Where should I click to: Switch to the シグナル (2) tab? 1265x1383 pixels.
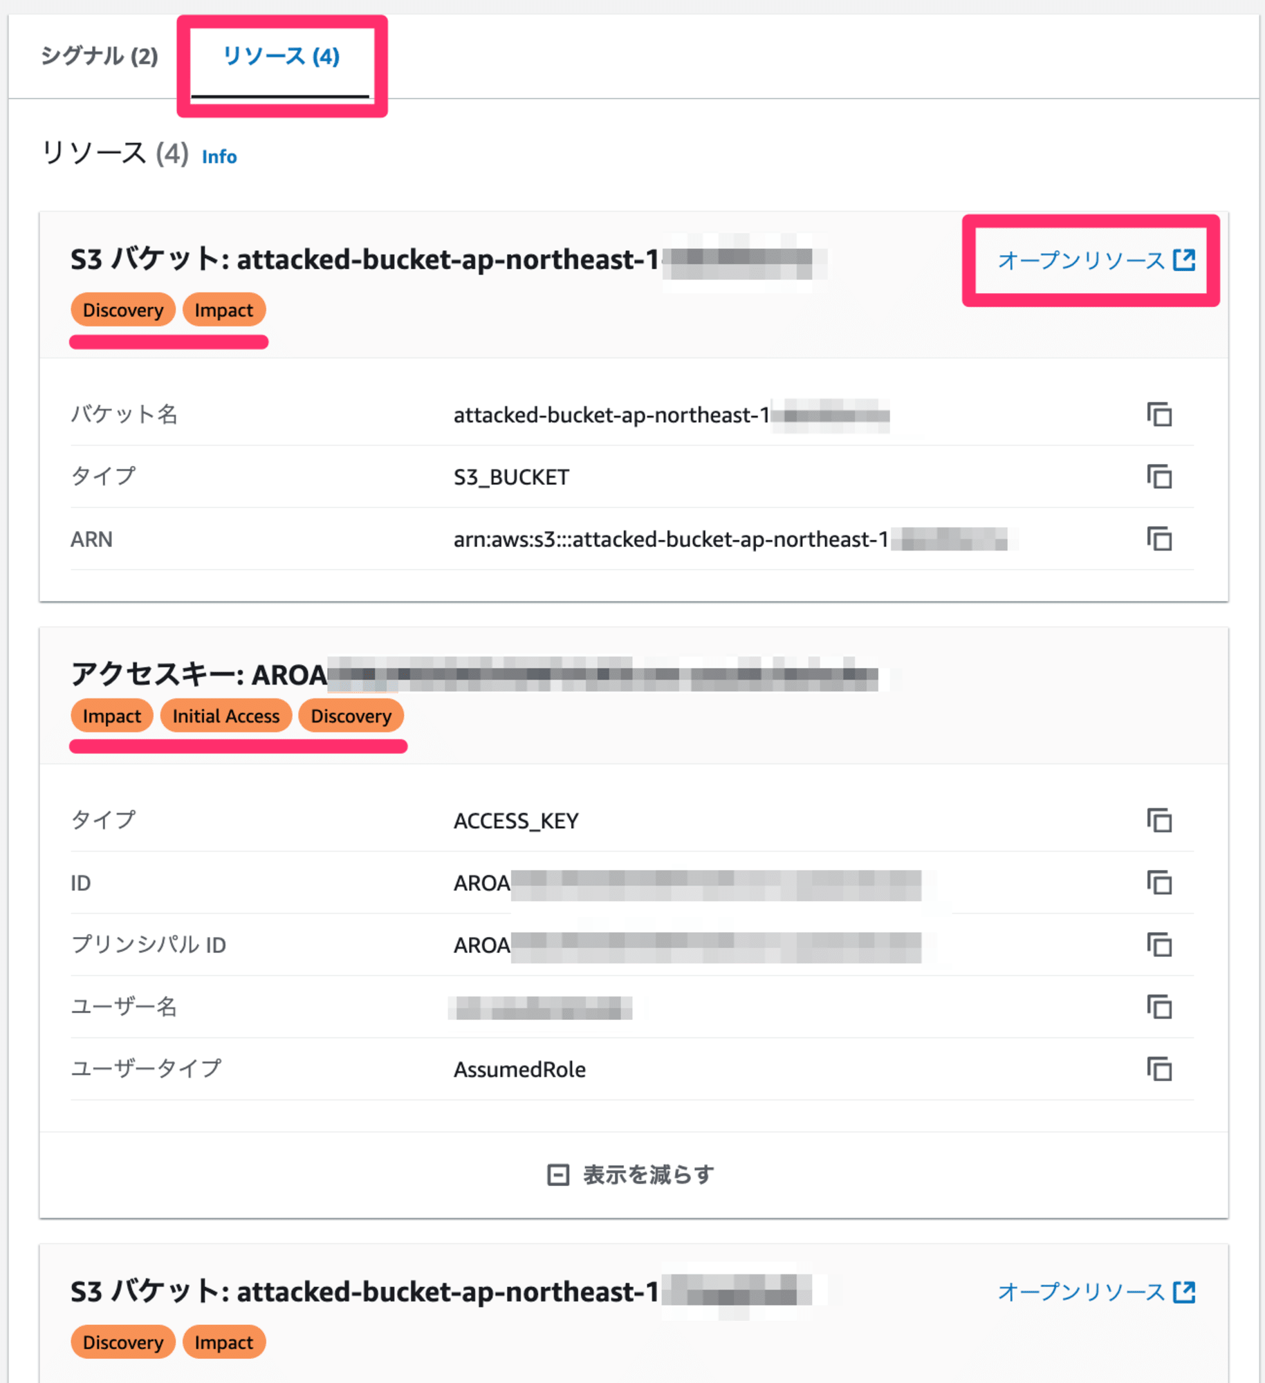[x=100, y=56]
